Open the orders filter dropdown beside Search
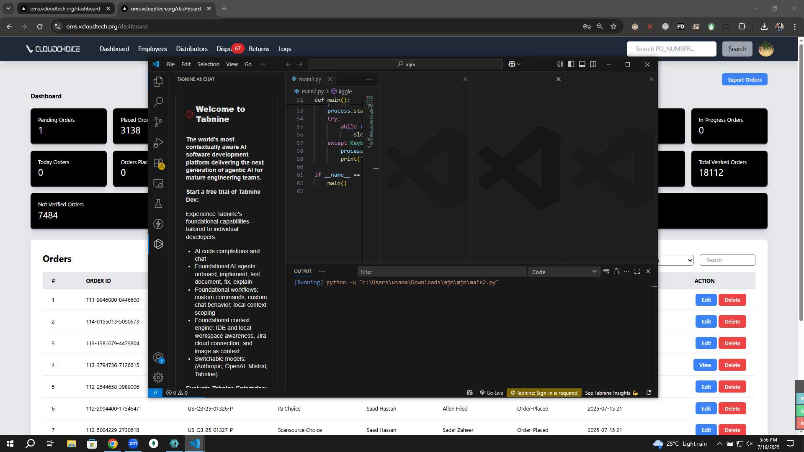The height and width of the screenshot is (452, 804). pos(675,260)
